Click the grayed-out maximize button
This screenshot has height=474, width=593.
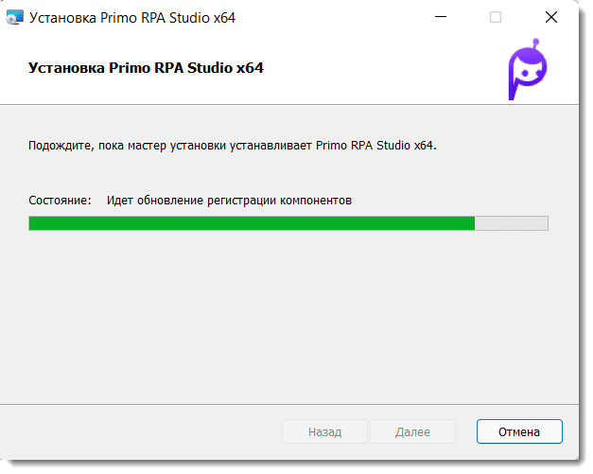pyautogui.click(x=496, y=17)
